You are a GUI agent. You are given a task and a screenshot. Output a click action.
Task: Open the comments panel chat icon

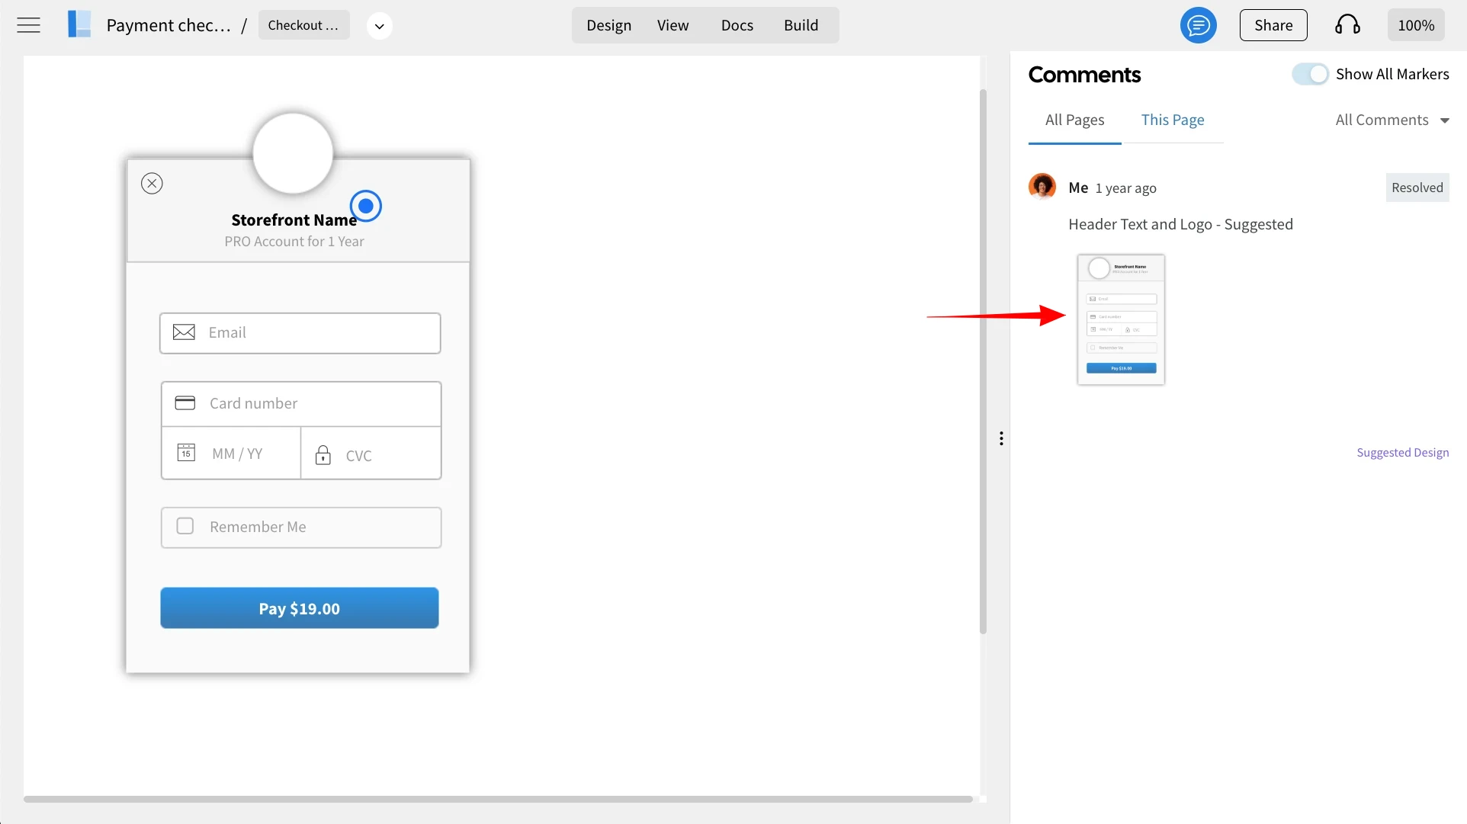pos(1198,25)
